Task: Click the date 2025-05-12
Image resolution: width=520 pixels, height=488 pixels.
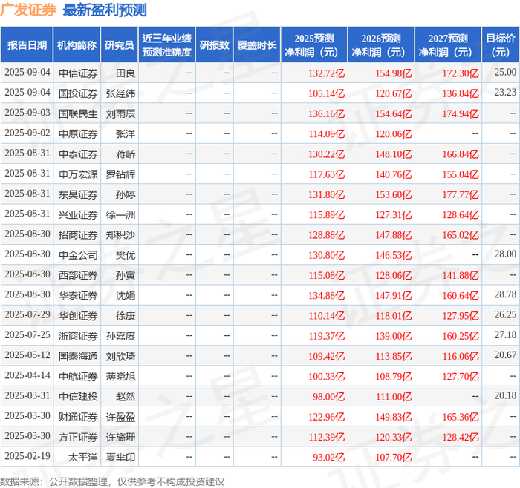Action: coord(27,355)
